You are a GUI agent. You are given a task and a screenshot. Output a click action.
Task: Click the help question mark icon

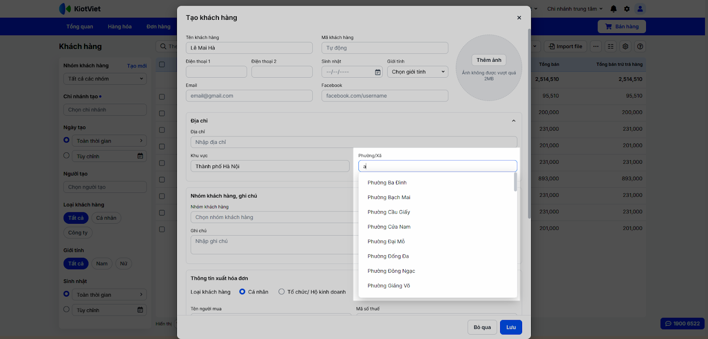pyautogui.click(x=640, y=46)
